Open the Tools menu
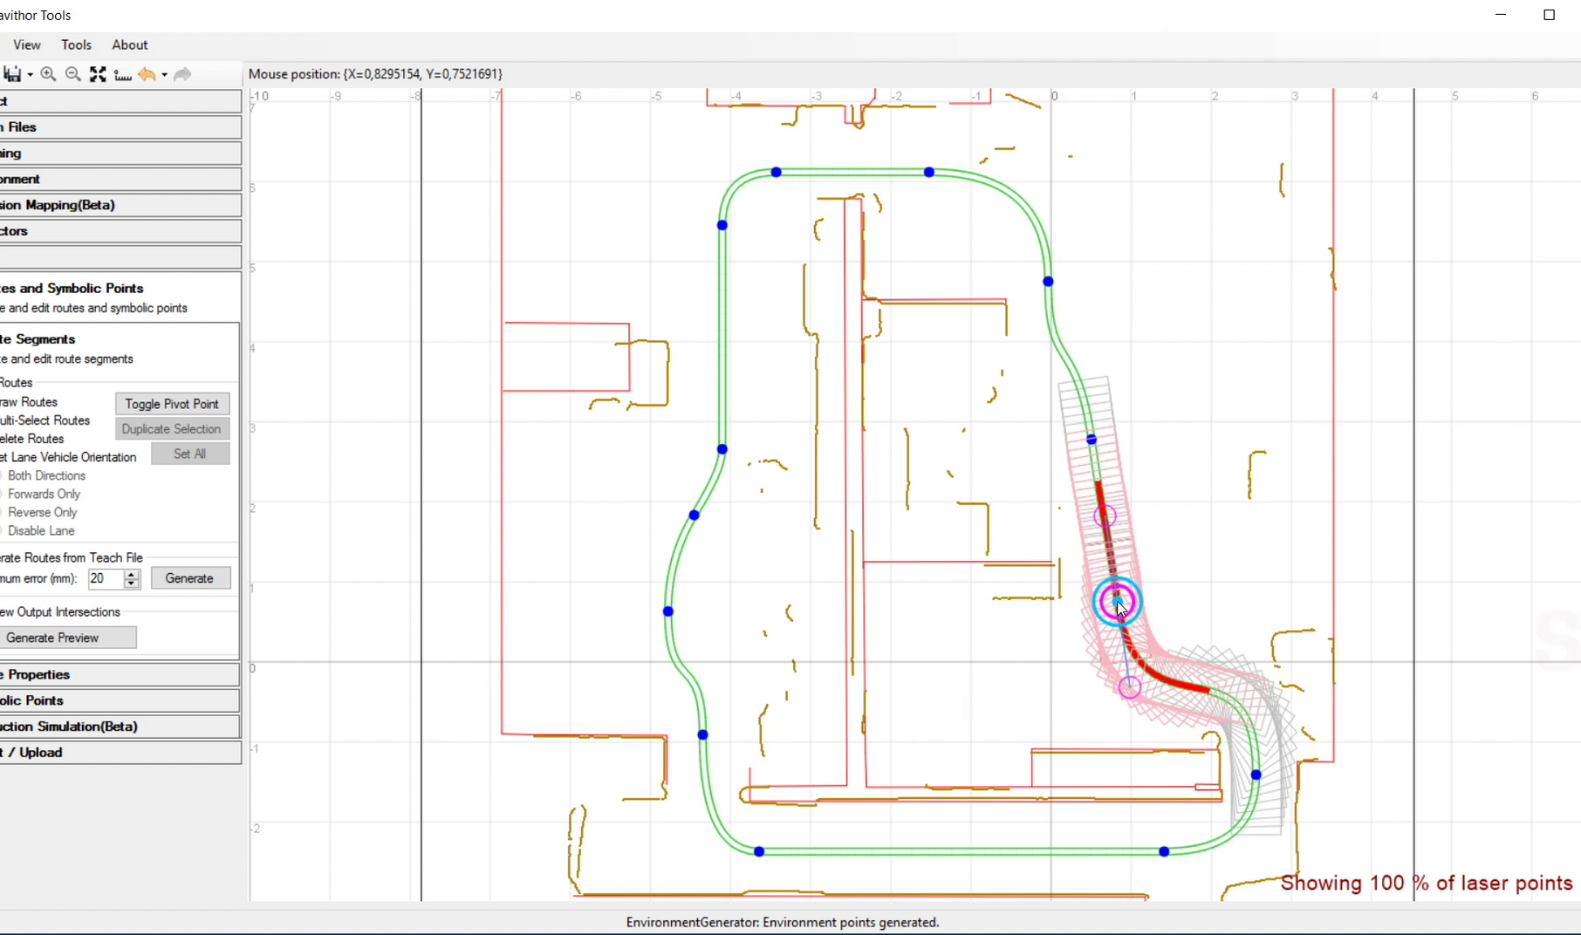This screenshot has height=935, width=1581. [x=76, y=44]
